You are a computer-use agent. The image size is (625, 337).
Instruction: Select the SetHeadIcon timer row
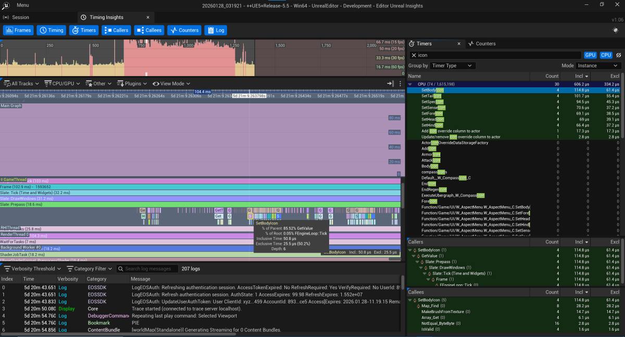(514, 119)
